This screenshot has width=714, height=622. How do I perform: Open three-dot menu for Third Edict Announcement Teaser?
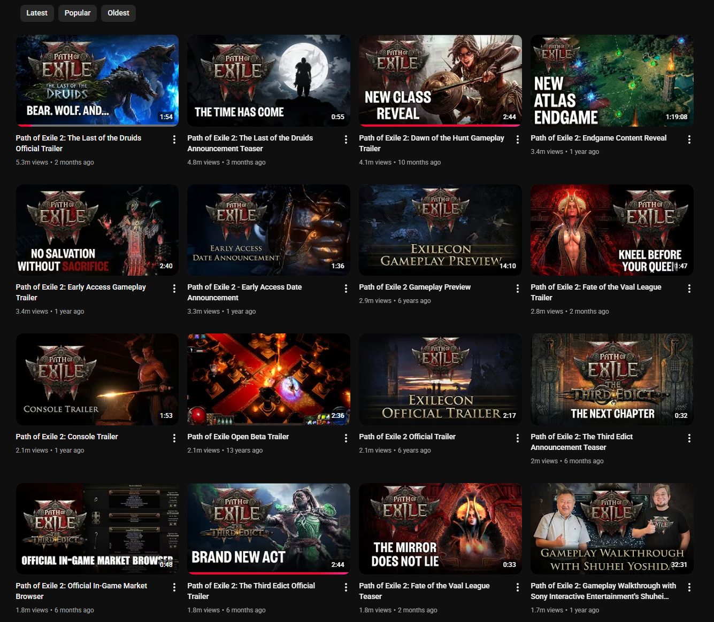coord(689,438)
